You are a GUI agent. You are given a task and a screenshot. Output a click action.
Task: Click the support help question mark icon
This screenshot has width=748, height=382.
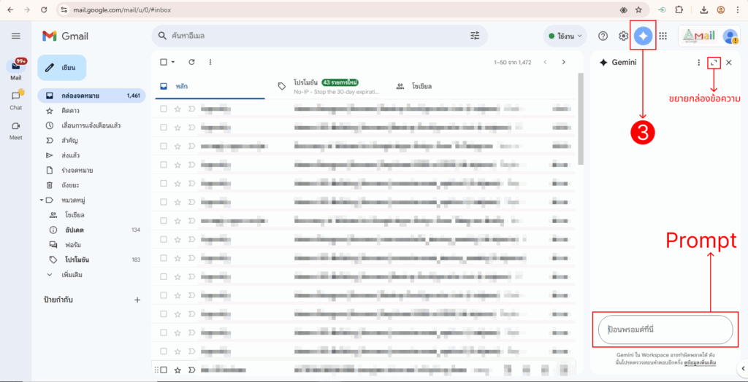pos(603,36)
